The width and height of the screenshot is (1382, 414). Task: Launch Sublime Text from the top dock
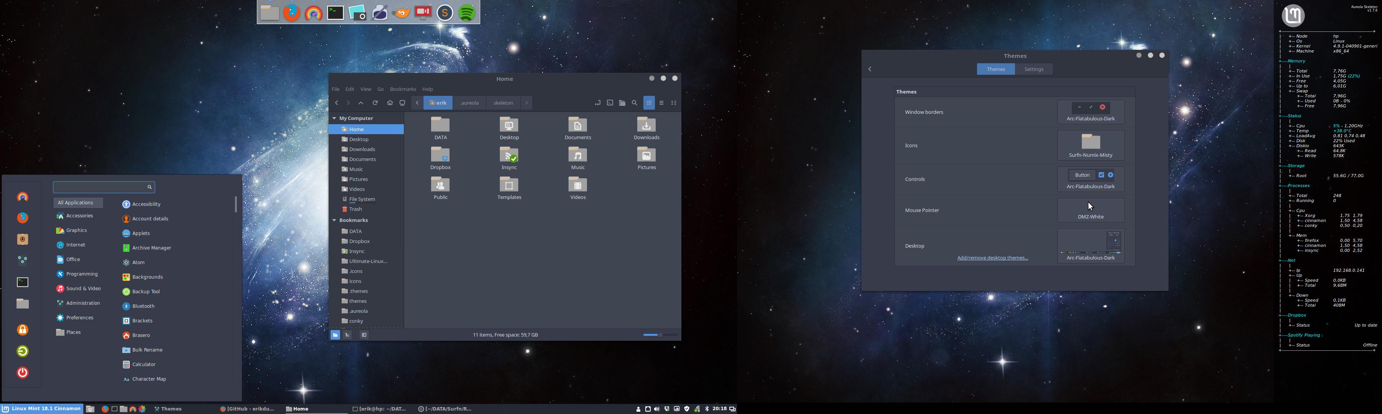coord(445,13)
